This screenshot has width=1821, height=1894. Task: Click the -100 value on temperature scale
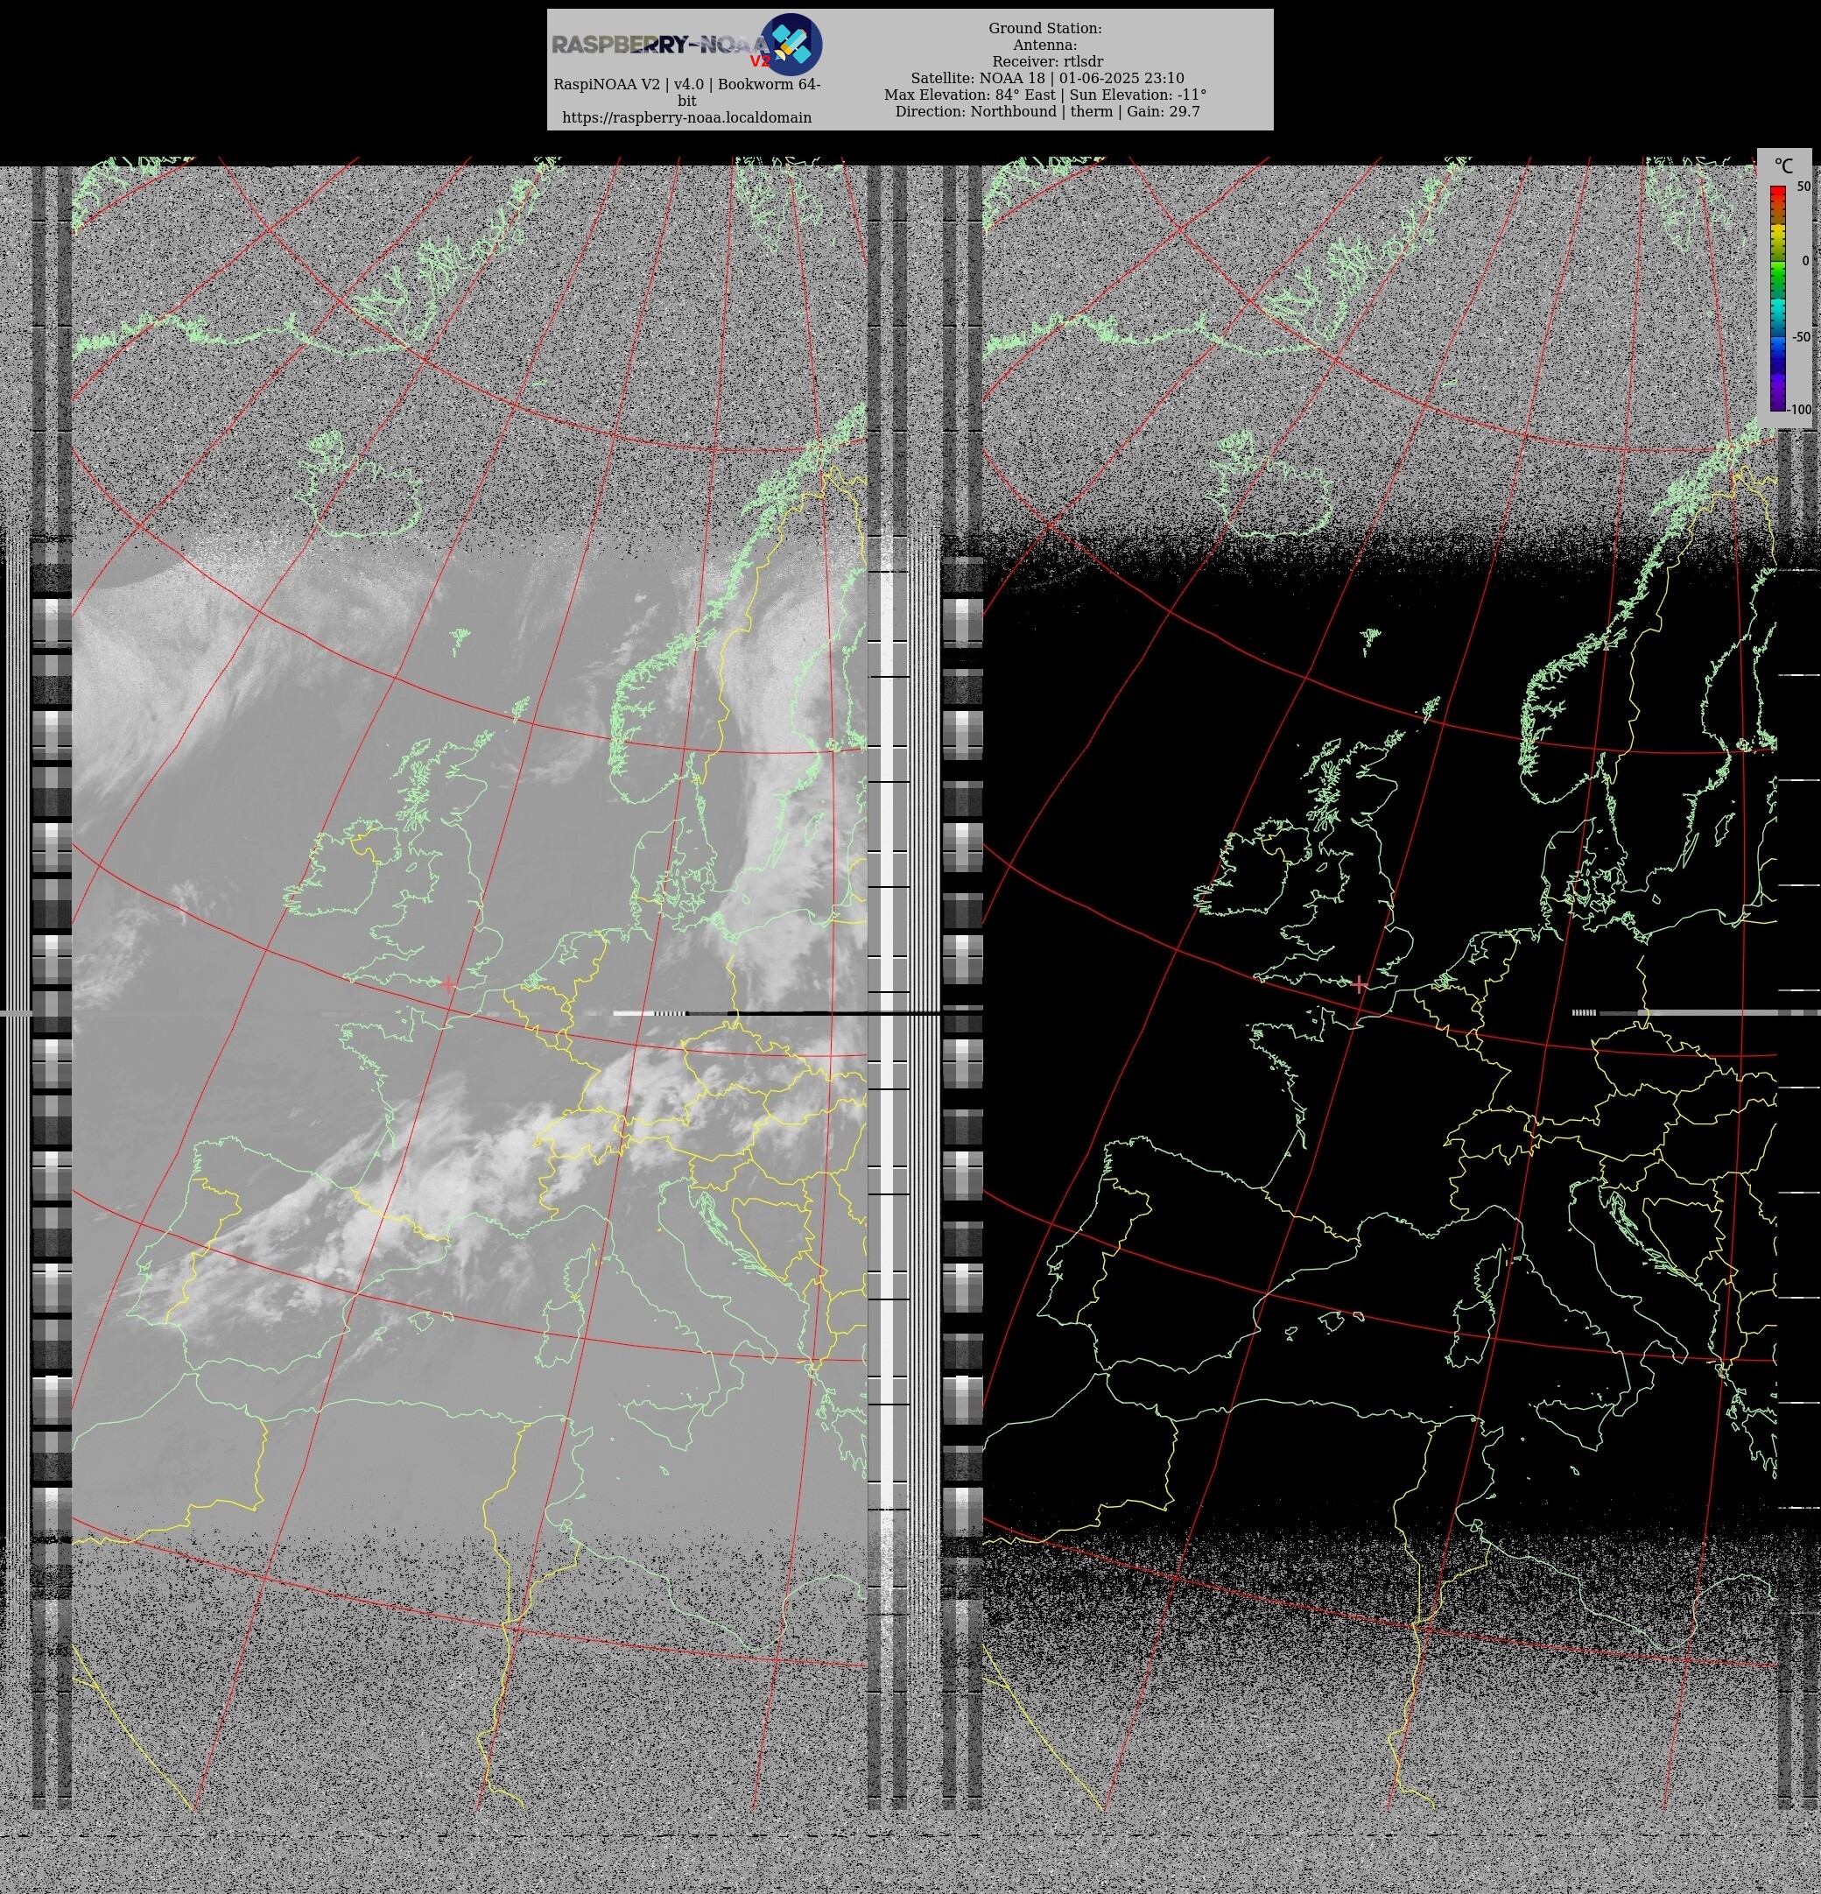click(x=1799, y=410)
